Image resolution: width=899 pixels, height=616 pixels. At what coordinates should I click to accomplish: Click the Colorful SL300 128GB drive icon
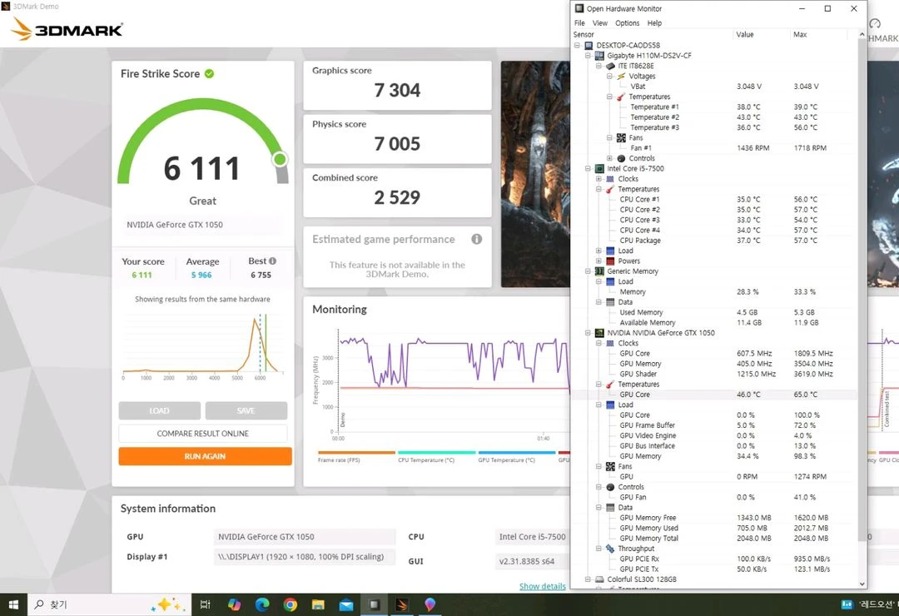[x=599, y=579]
